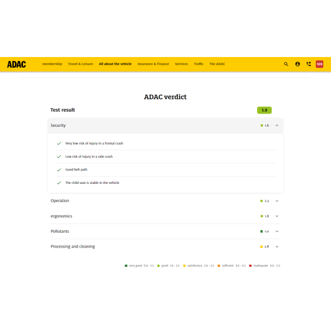This screenshot has width=331, height=331.
Task: Expand the ergonomics section chevron
Action: 277,216
